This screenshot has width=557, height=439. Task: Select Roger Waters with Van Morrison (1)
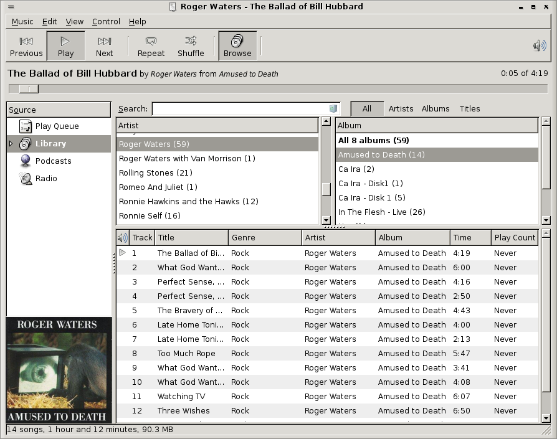click(x=217, y=158)
